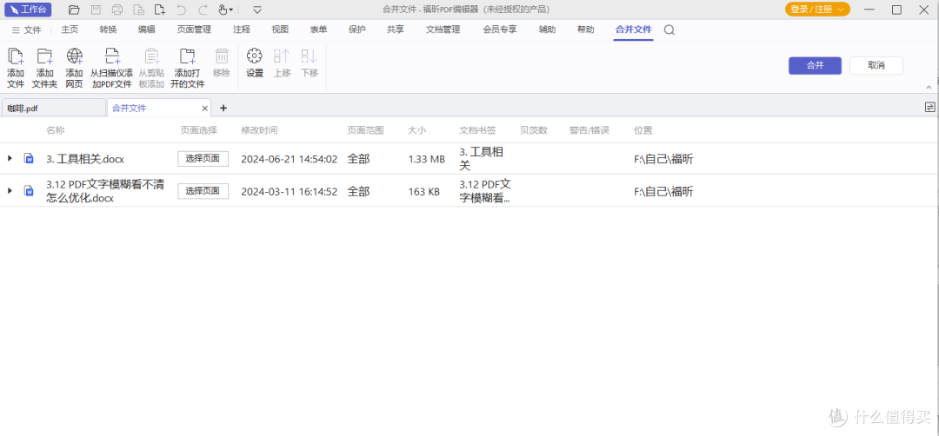Image resolution: width=939 pixels, height=436 pixels.
Task: Switch to the 帮助 tab
Action: coord(586,30)
